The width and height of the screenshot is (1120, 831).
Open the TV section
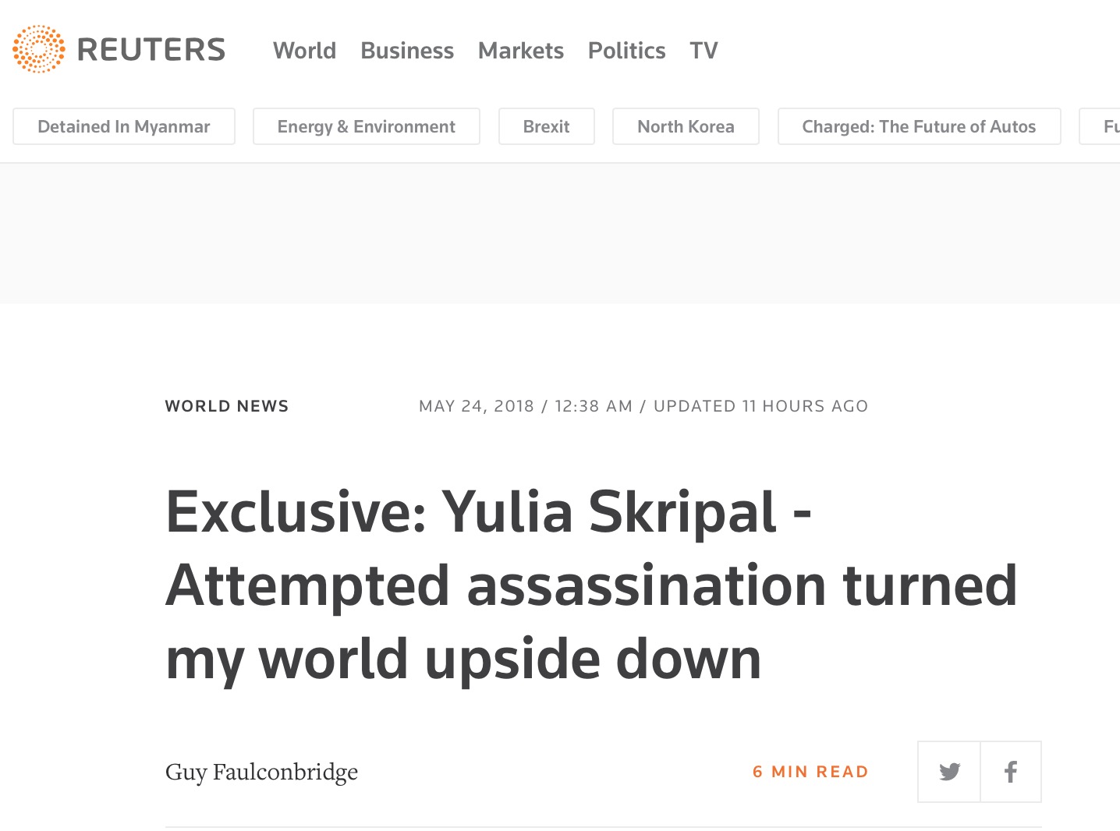pyautogui.click(x=704, y=51)
